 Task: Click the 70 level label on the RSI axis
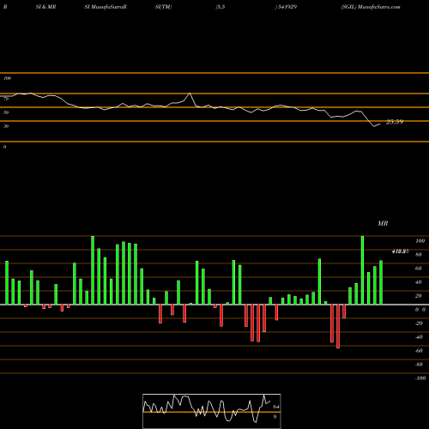[6, 99]
